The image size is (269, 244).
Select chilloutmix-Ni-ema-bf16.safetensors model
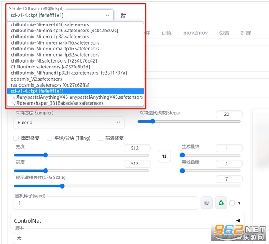(x=75, y=24)
